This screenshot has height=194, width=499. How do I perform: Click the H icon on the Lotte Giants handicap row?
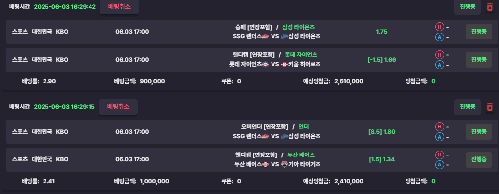439,55
